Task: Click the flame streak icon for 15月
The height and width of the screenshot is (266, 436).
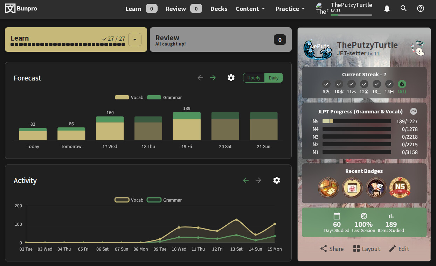Action: [x=402, y=84]
